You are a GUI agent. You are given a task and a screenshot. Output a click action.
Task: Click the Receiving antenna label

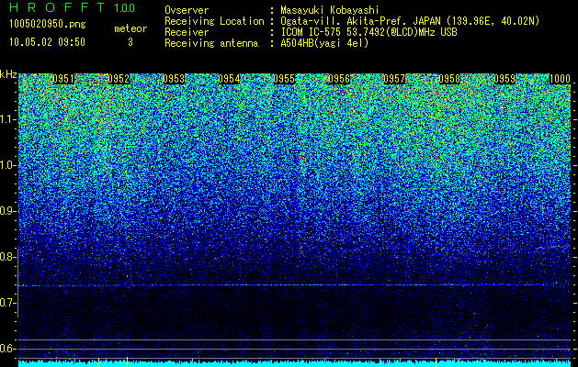tap(211, 43)
